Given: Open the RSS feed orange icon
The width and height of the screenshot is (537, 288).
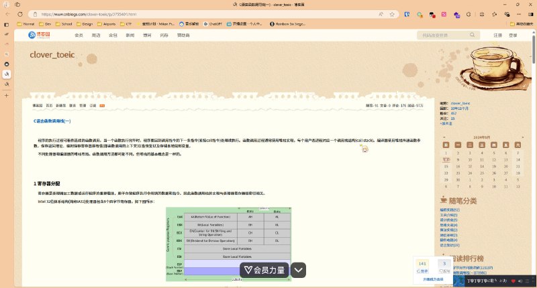Looking at the screenshot, I should [102, 106].
